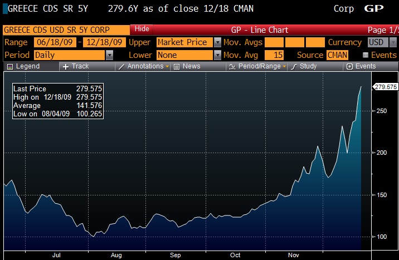Image resolution: width=399 pixels, height=260 pixels.
Task: Open the Period/Range toolbar option
Action: [256, 66]
